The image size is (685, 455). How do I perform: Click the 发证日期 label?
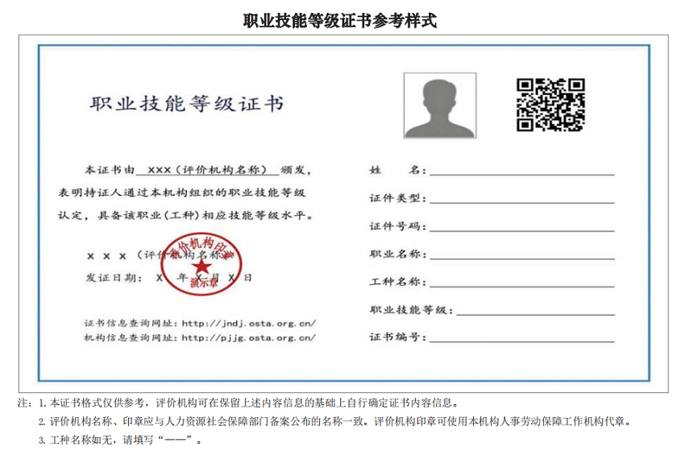(x=113, y=277)
